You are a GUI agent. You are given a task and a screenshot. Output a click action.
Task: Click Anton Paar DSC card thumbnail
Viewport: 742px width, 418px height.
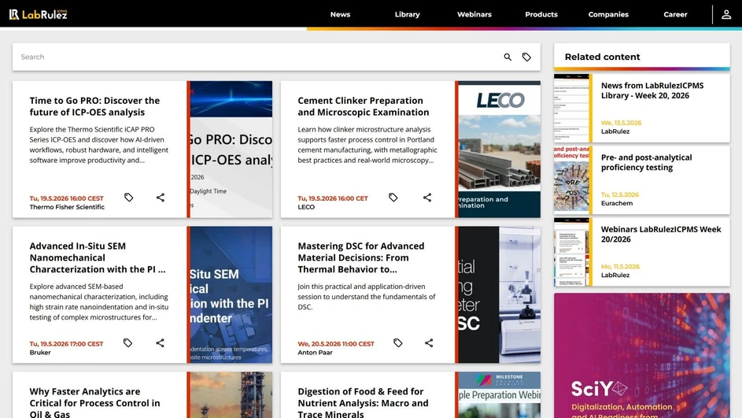click(499, 294)
